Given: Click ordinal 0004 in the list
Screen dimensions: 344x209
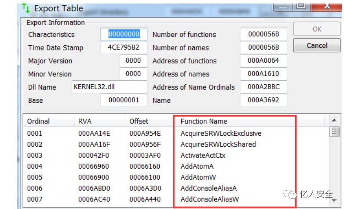Looking at the screenshot, I should point(35,166).
